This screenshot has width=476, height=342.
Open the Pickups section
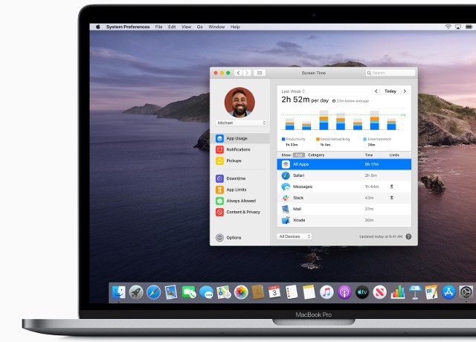(x=234, y=161)
